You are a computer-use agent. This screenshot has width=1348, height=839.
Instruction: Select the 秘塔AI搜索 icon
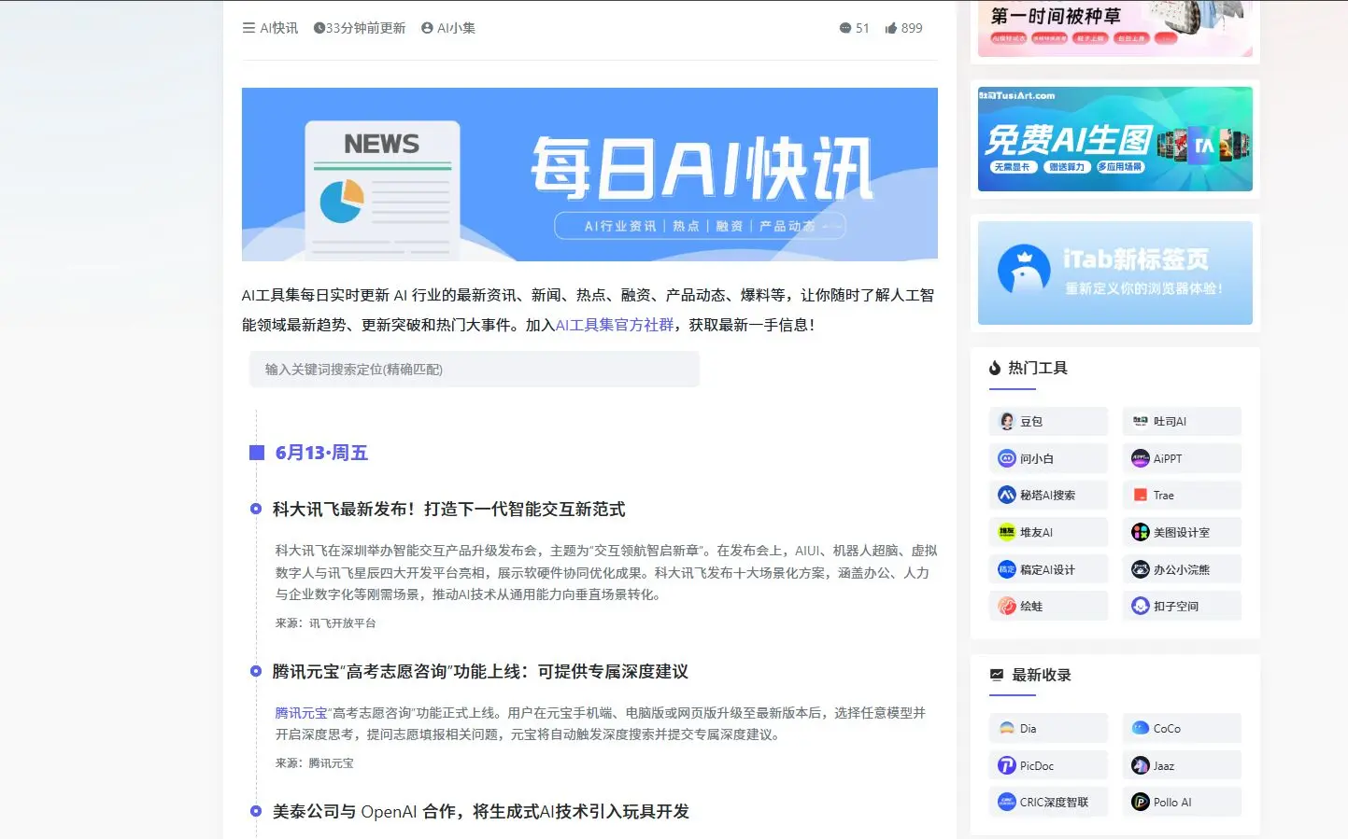pos(1007,496)
